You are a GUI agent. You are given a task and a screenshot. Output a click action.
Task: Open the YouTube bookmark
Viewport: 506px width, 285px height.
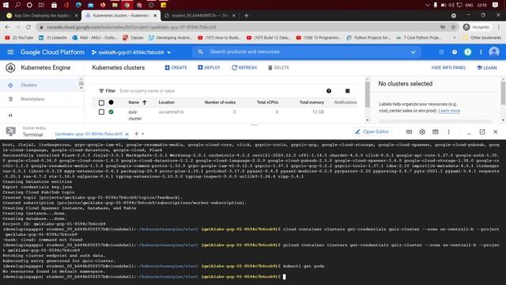pos(19,38)
